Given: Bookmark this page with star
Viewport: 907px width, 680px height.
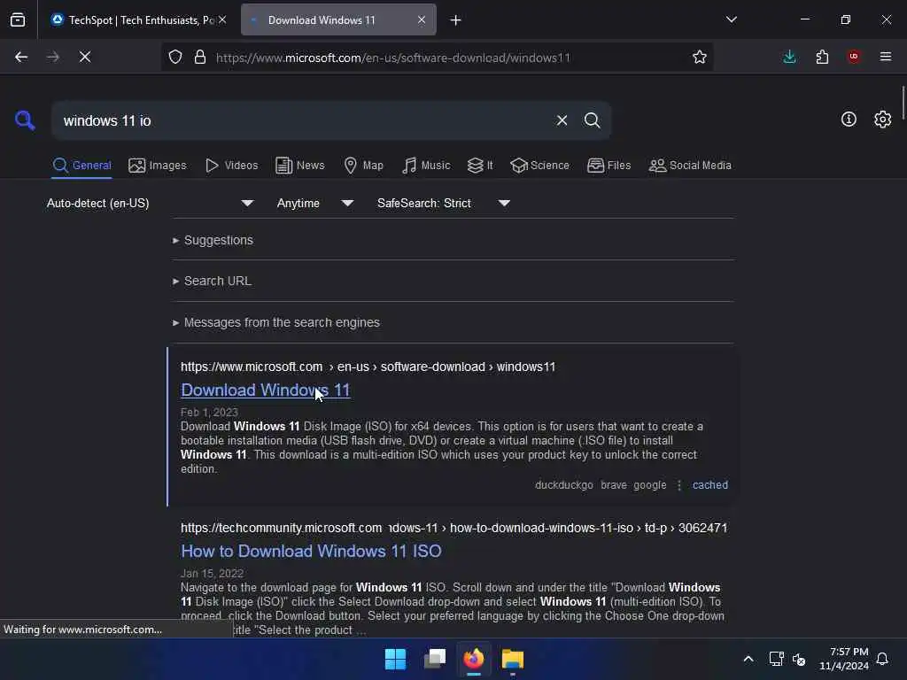Looking at the screenshot, I should coord(700,57).
